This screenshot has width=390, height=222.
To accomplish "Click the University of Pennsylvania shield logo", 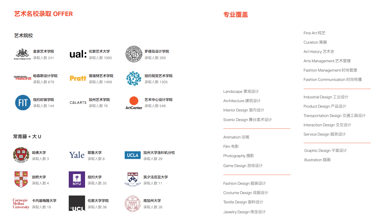I will (133, 179).
